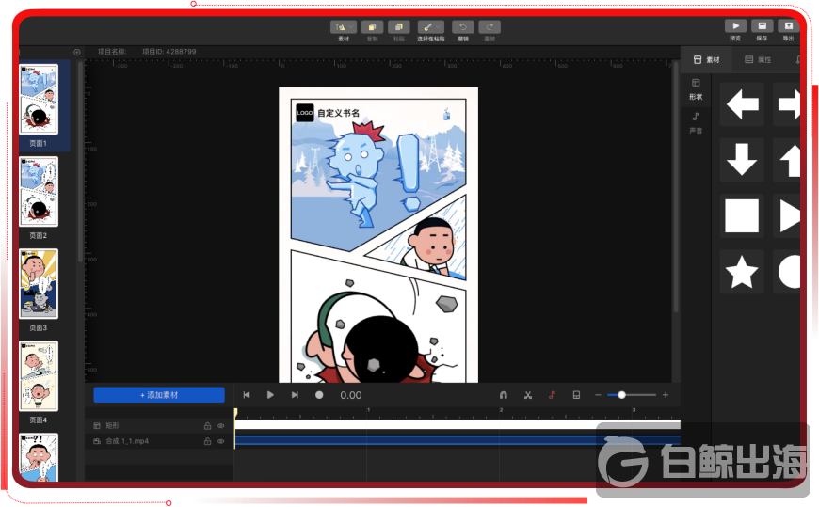Click the yellow playhead marker
The width and height of the screenshot is (819, 507).
pyautogui.click(x=235, y=413)
